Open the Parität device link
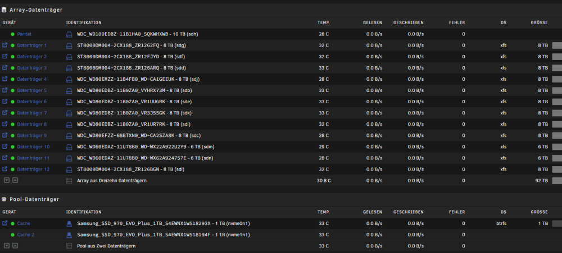This screenshot has height=253, width=562. point(24,34)
